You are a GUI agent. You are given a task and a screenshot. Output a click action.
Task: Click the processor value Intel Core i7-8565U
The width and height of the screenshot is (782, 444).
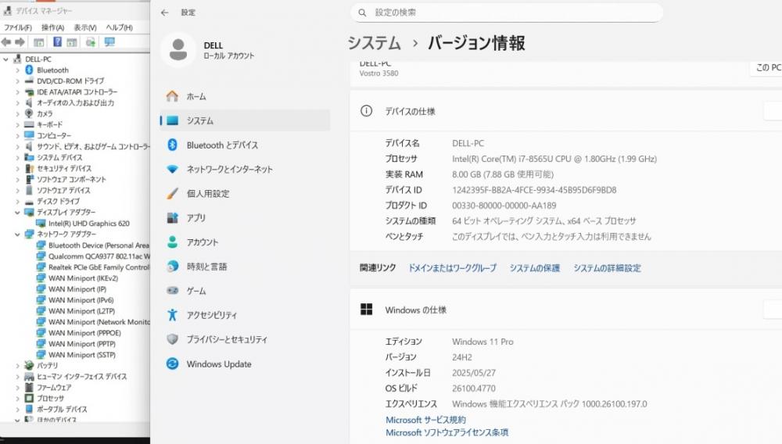[x=554, y=159]
